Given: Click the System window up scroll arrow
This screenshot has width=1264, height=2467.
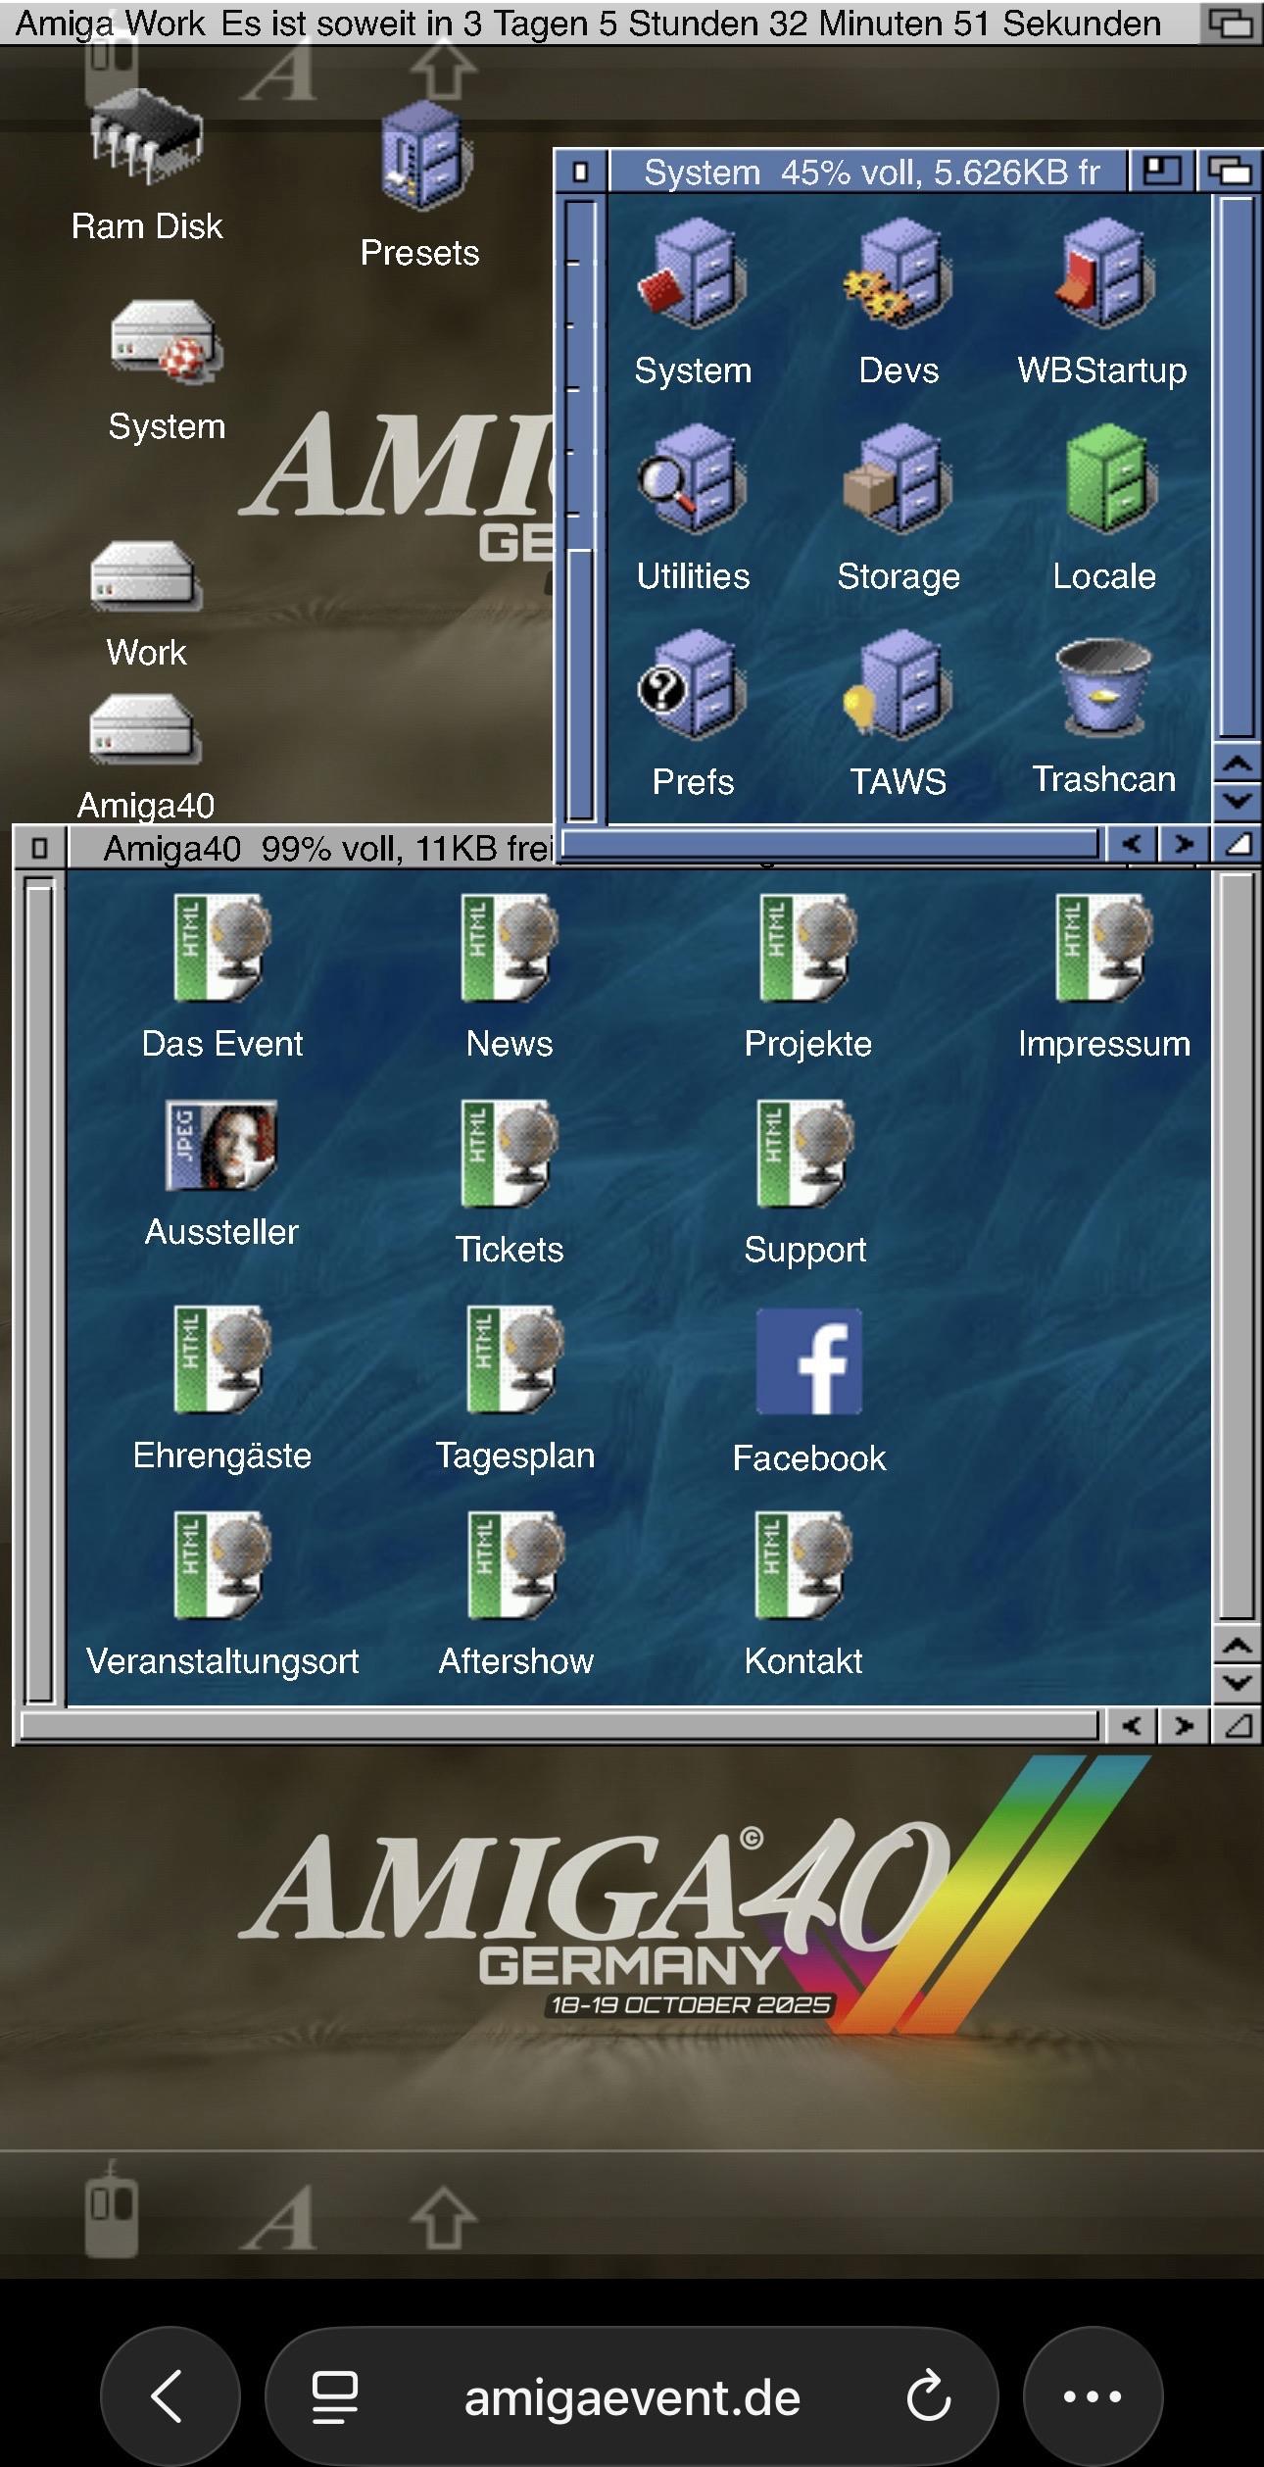Looking at the screenshot, I should 1238,765.
